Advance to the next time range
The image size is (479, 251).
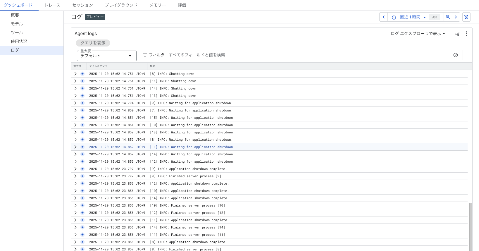[x=456, y=17]
